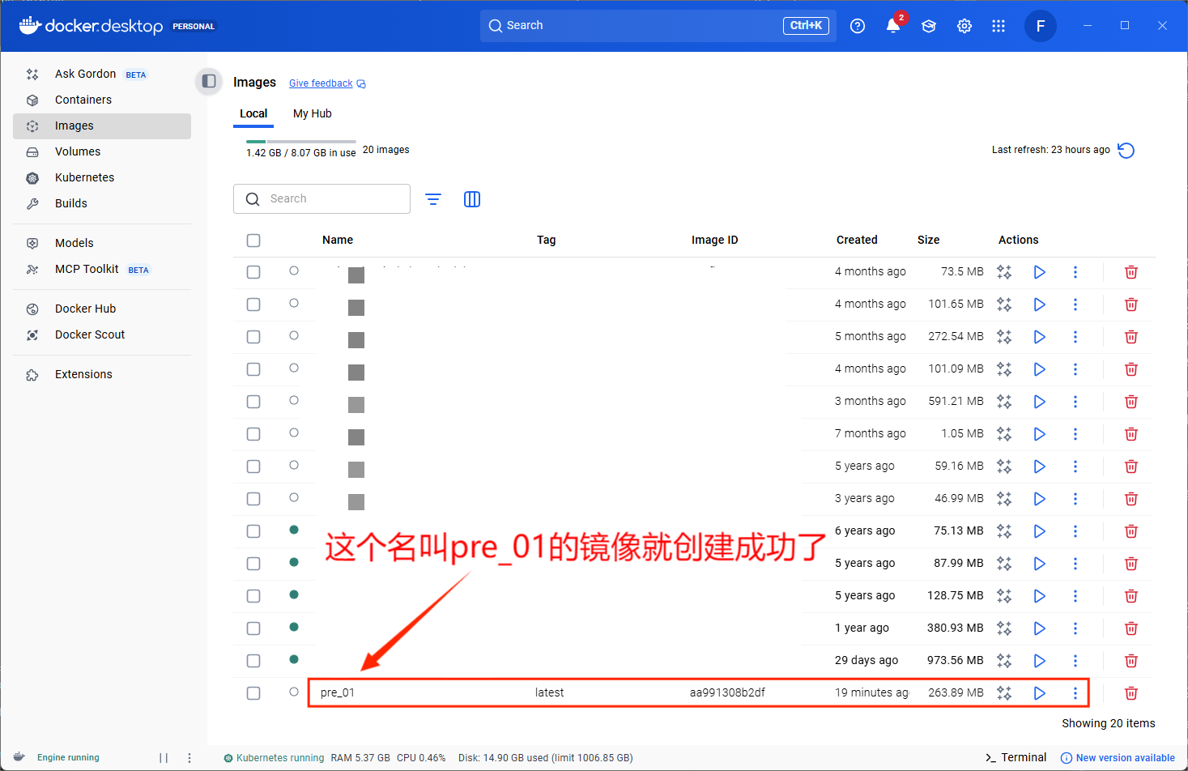Open Volumes from the sidebar

point(78,151)
